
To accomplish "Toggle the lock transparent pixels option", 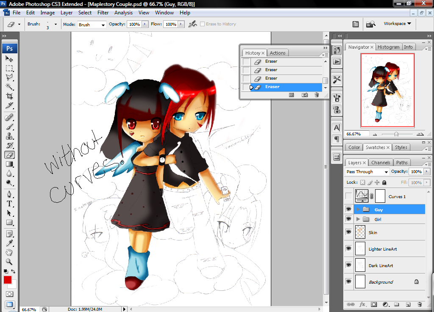I will point(363,182).
